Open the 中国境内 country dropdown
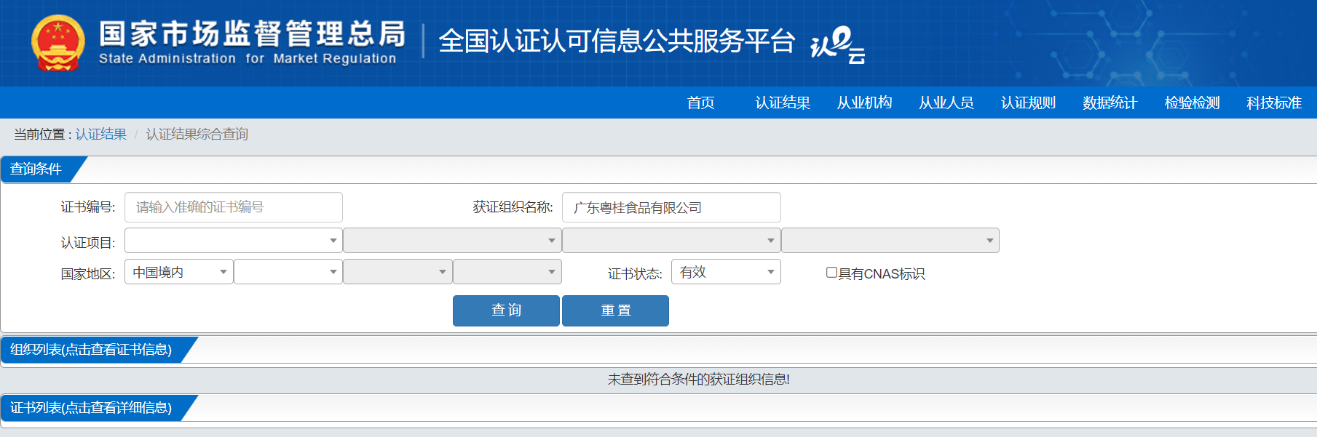Viewport: 1317px width, 437px height. 179,272
